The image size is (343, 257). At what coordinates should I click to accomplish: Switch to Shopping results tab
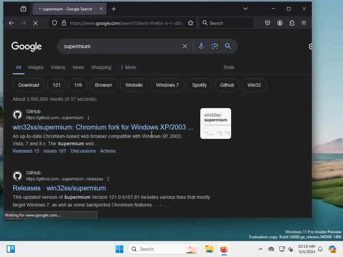[101, 67]
